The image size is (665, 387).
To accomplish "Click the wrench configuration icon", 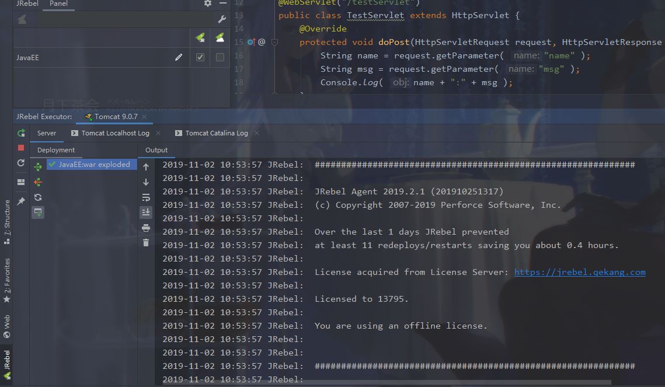I will pyautogui.click(x=222, y=19).
